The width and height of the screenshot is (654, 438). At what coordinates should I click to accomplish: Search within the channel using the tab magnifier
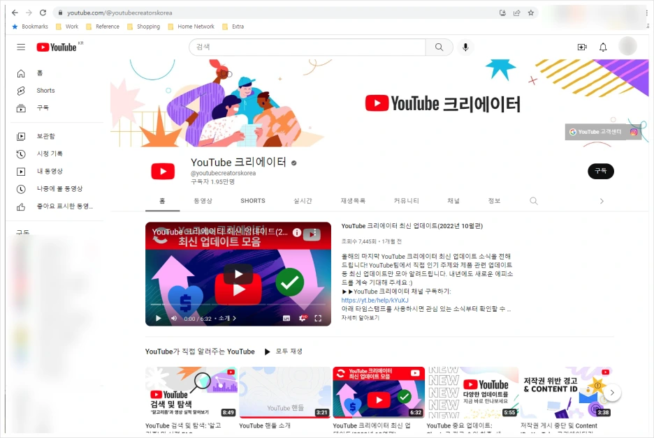pos(533,201)
